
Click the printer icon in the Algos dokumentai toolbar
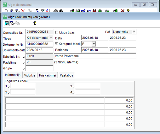click(55, 11)
